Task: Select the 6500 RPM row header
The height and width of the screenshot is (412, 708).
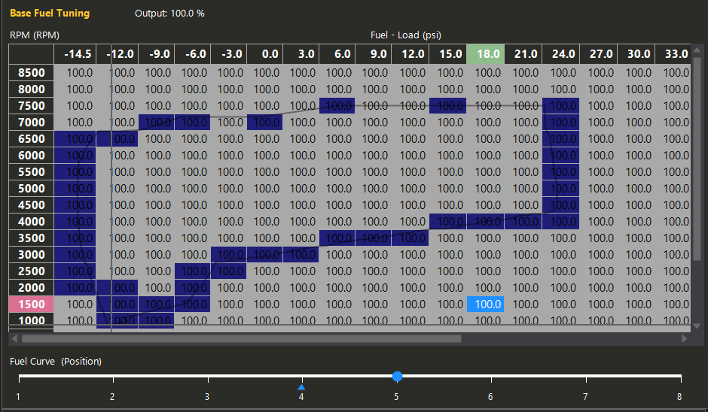Action: tap(31, 139)
